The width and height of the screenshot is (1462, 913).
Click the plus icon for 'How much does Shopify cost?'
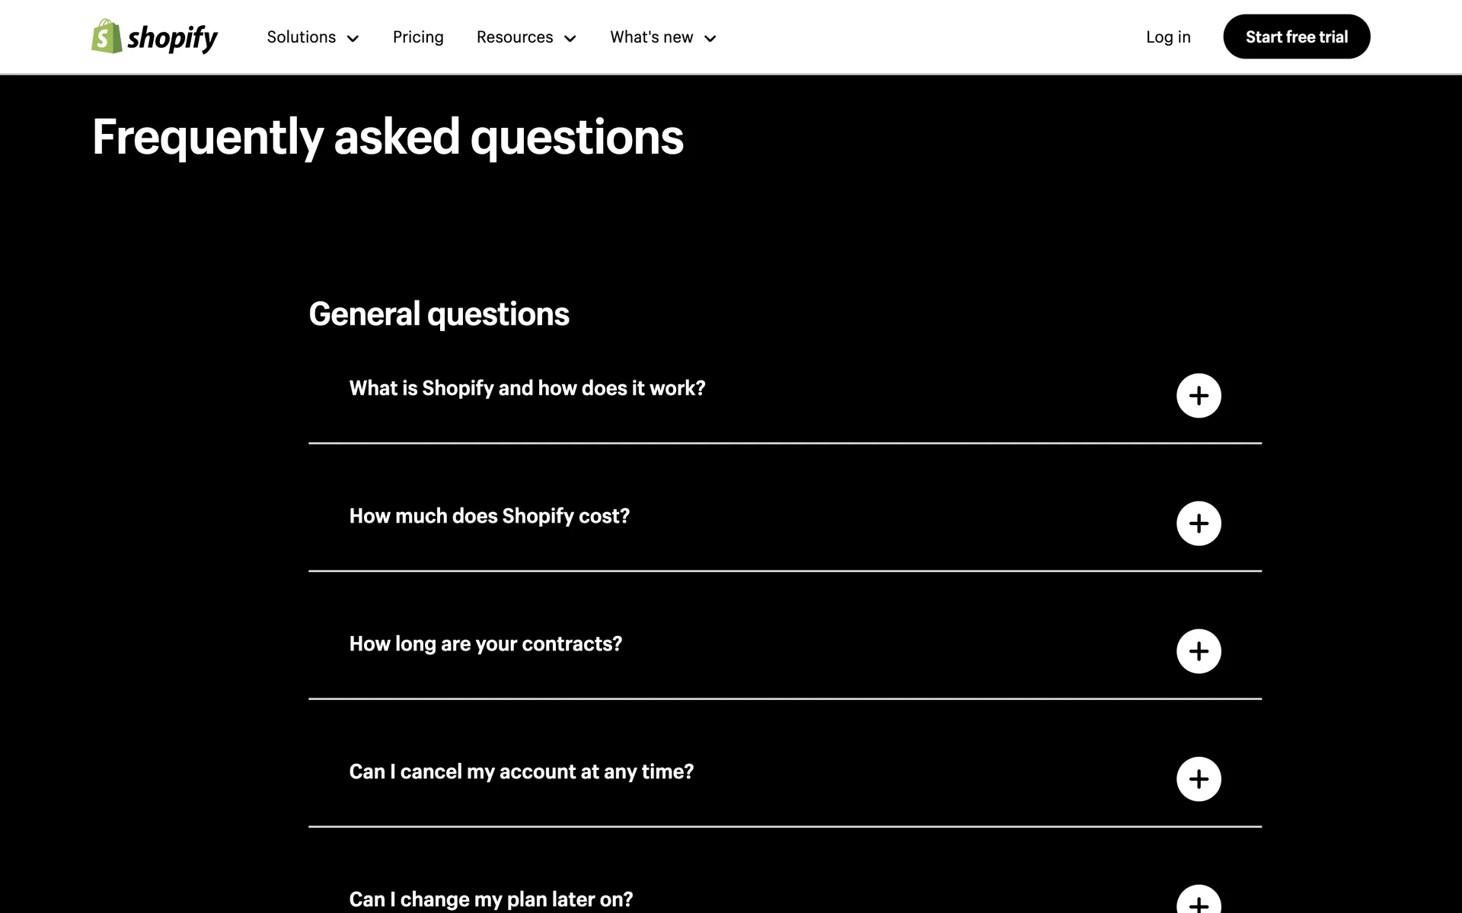(x=1199, y=523)
